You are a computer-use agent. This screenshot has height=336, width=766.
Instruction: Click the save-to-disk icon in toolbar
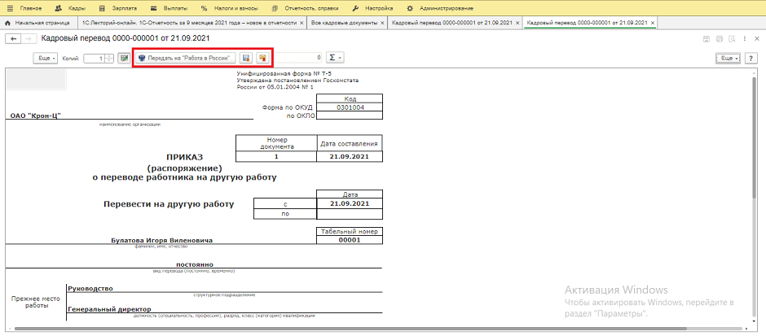(x=246, y=58)
